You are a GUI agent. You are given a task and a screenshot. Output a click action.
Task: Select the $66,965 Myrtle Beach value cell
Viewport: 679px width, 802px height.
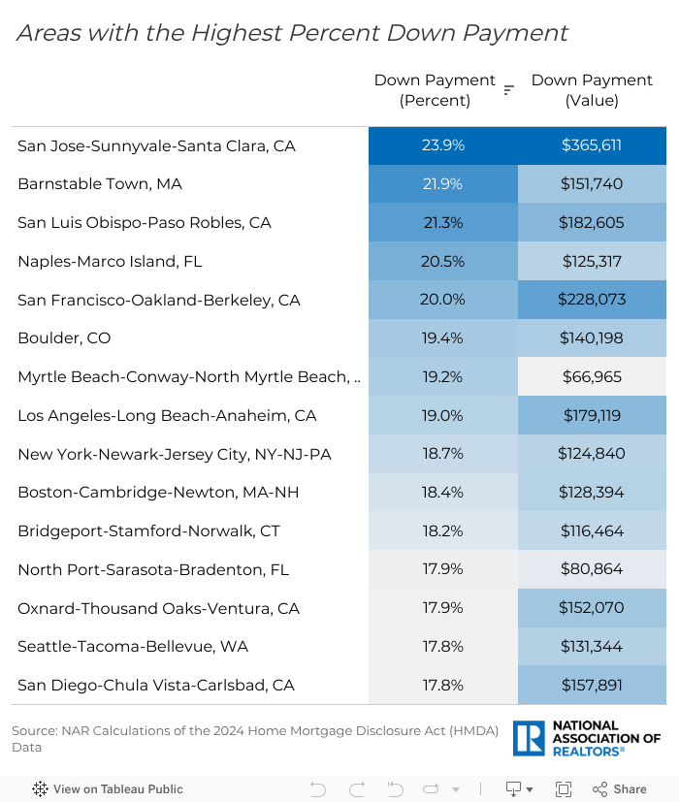point(592,376)
